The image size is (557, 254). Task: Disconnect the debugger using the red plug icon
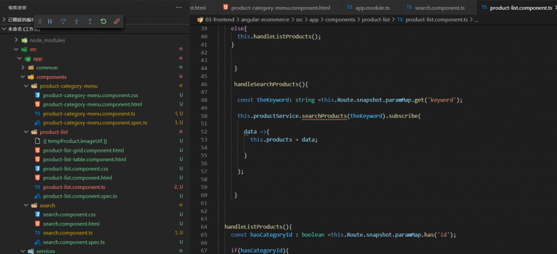pos(116,21)
